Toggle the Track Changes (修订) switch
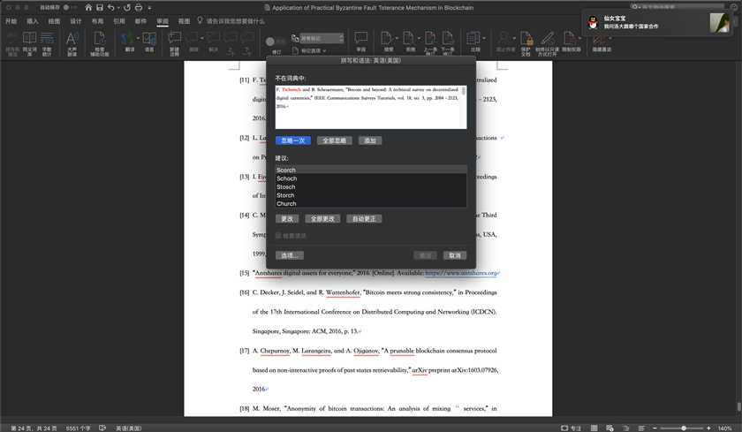The image size is (742, 432). click(275, 42)
